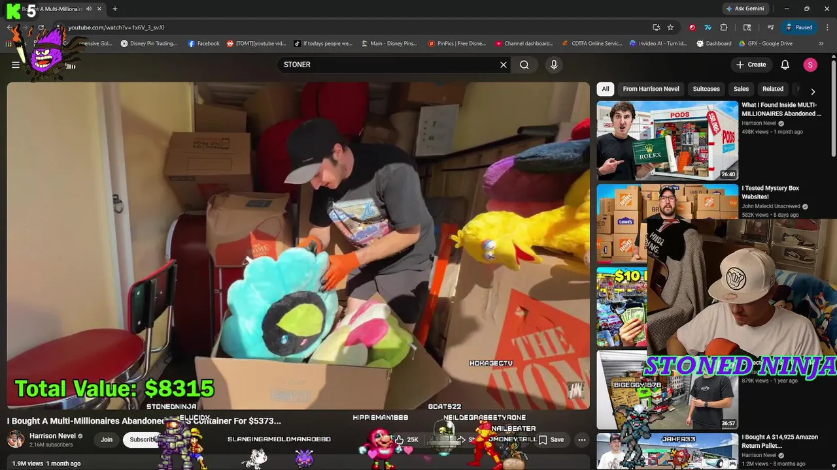Open 'If todays people we...' bookmark
The height and width of the screenshot is (470, 837).
[323, 44]
